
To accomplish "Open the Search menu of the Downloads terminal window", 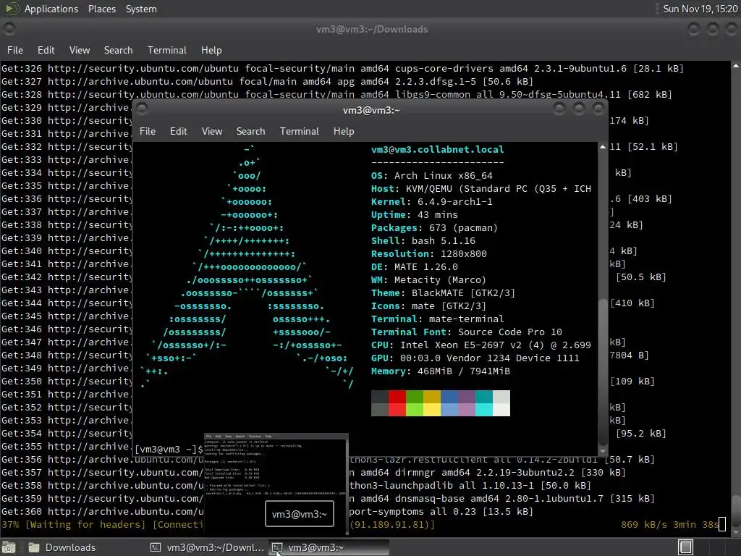I will [x=118, y=50].
